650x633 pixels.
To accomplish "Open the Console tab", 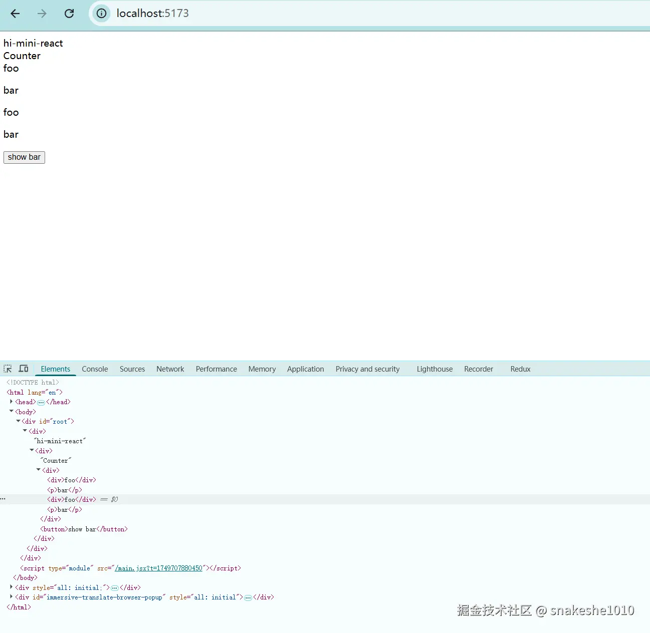I will tap(95, 369).
